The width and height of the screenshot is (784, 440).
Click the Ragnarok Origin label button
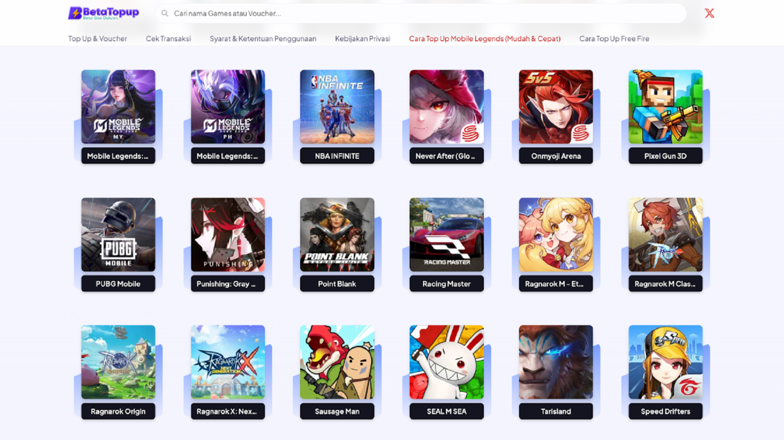[x=118, y=411]
